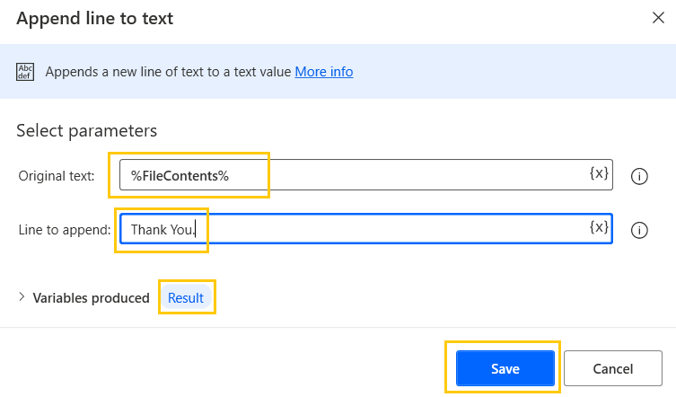676x397 pixels.
Task: Click the Append line to text title
Action: pos(95,19)
